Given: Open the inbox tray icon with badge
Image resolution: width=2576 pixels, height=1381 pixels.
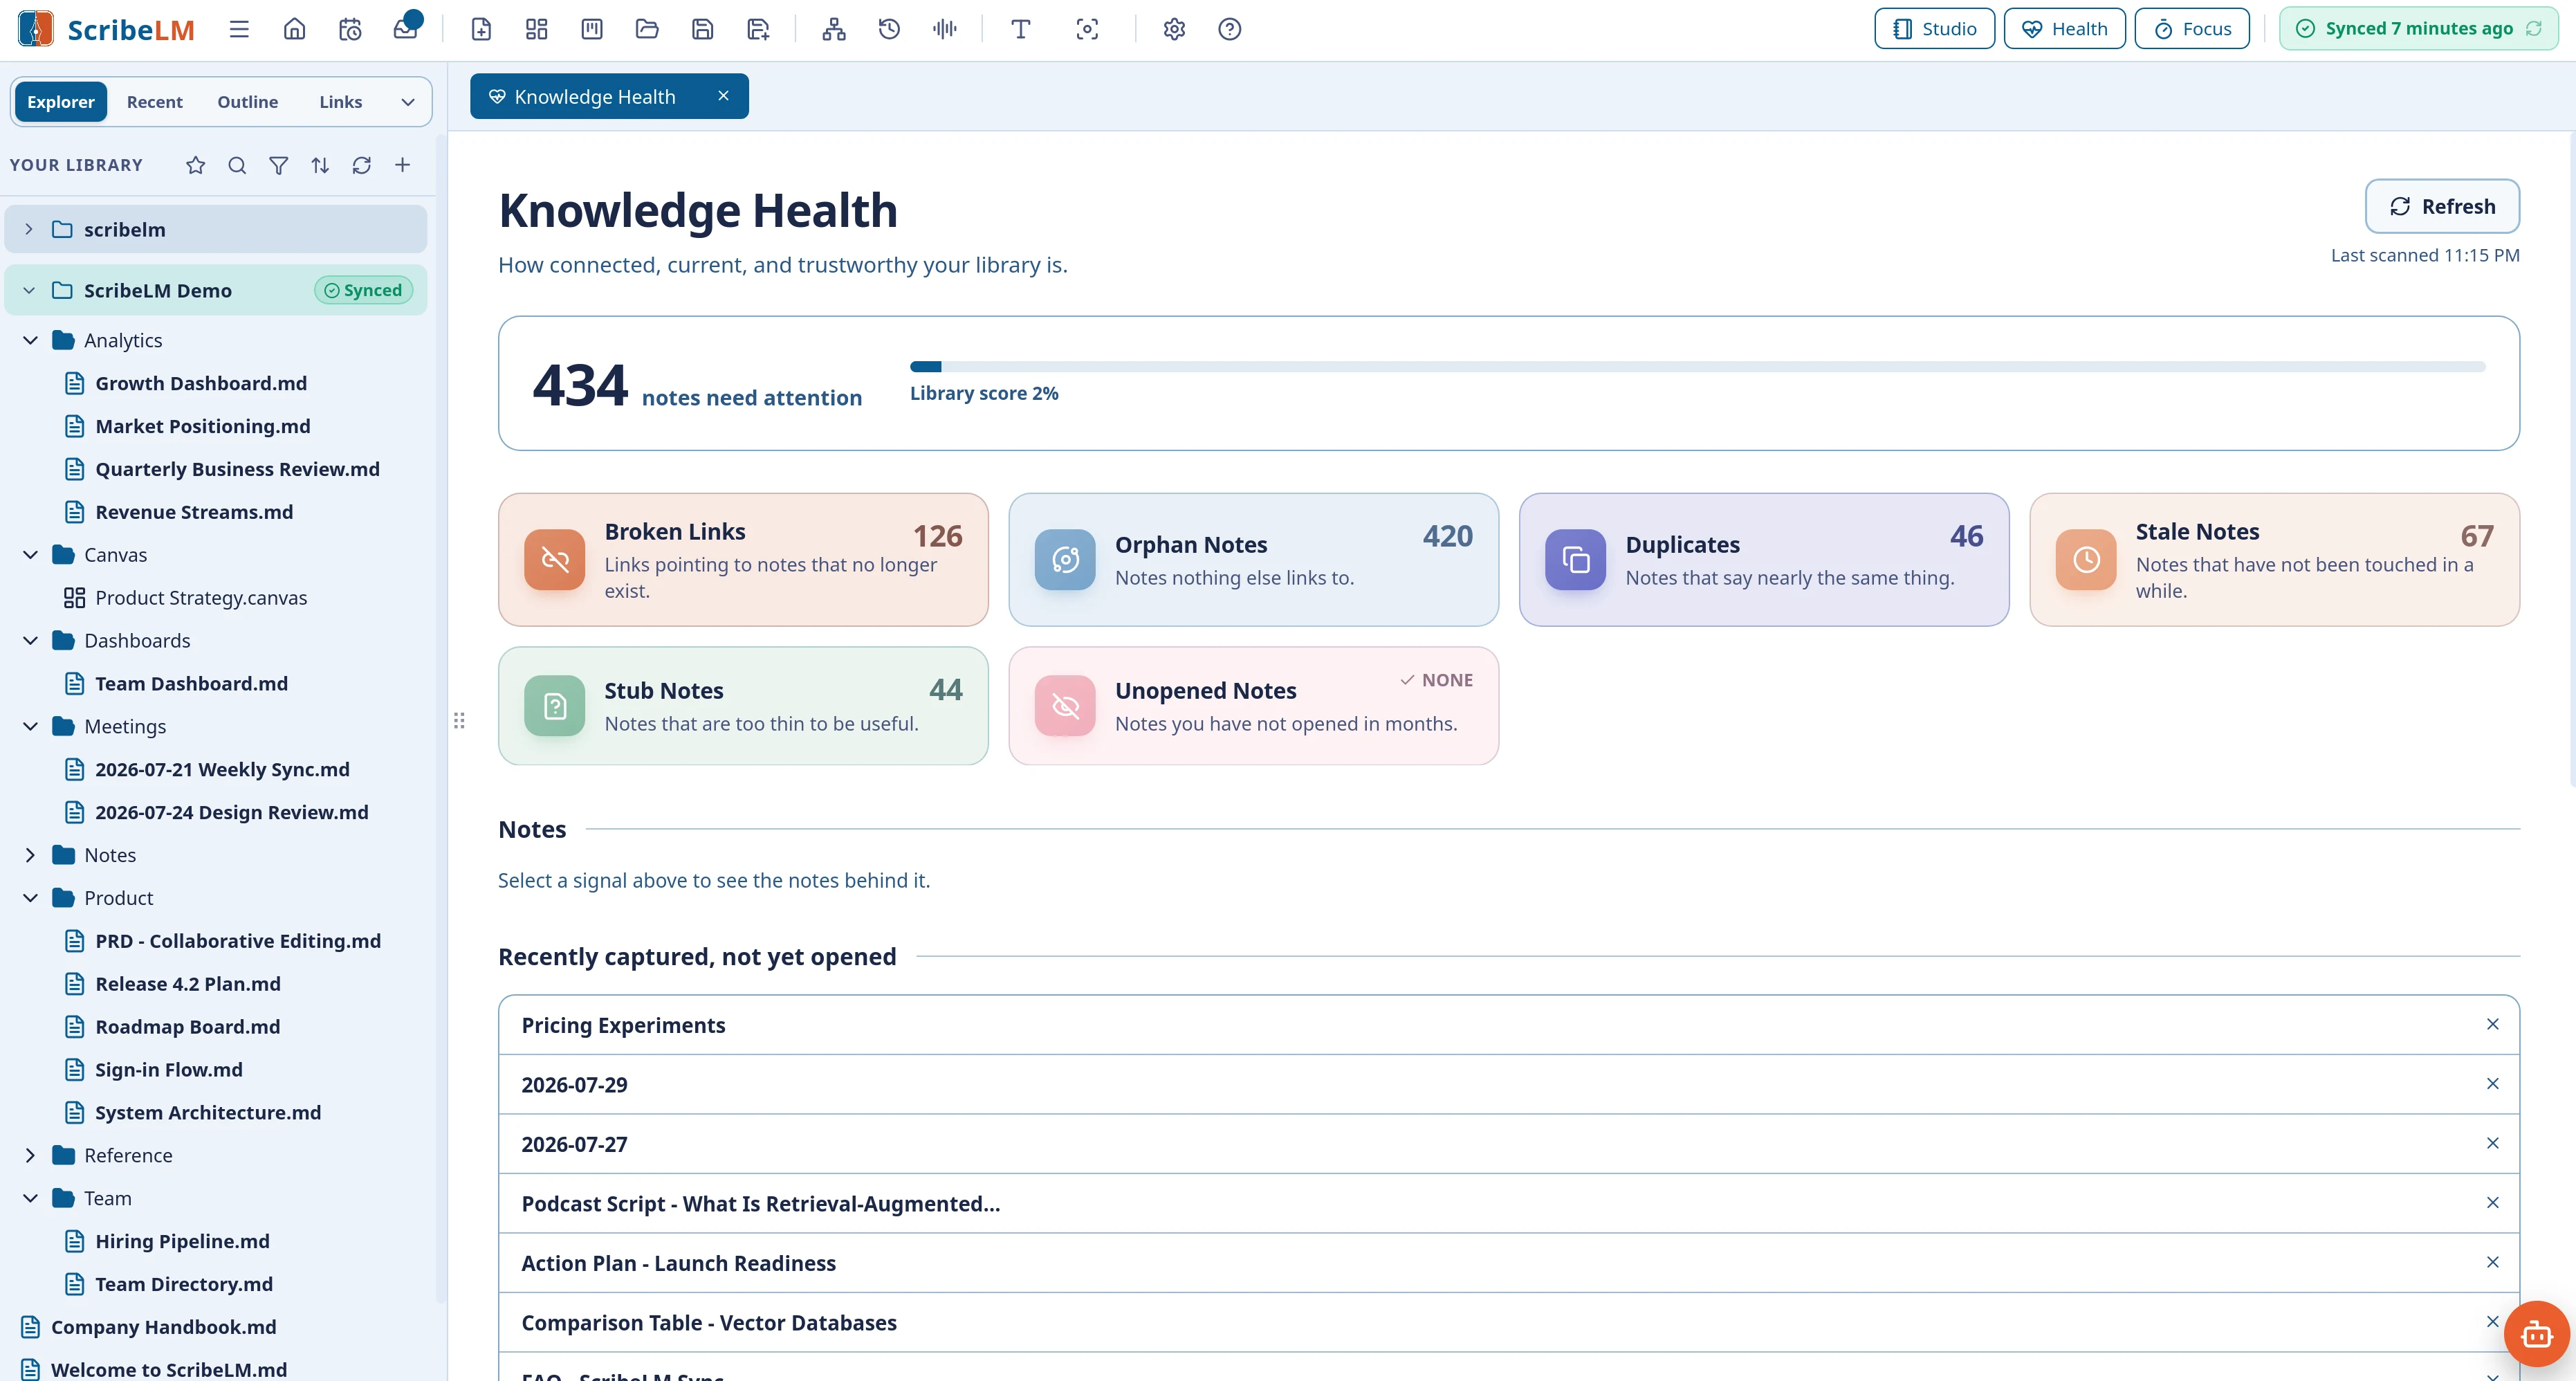Looking at the screenshot, I should tap(406, 27).
